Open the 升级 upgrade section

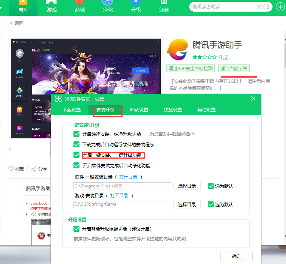tap(136, 7)
